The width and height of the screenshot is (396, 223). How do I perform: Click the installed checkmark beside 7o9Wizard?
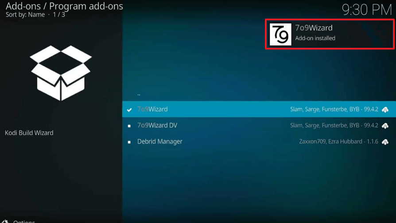tap(129, 110)
